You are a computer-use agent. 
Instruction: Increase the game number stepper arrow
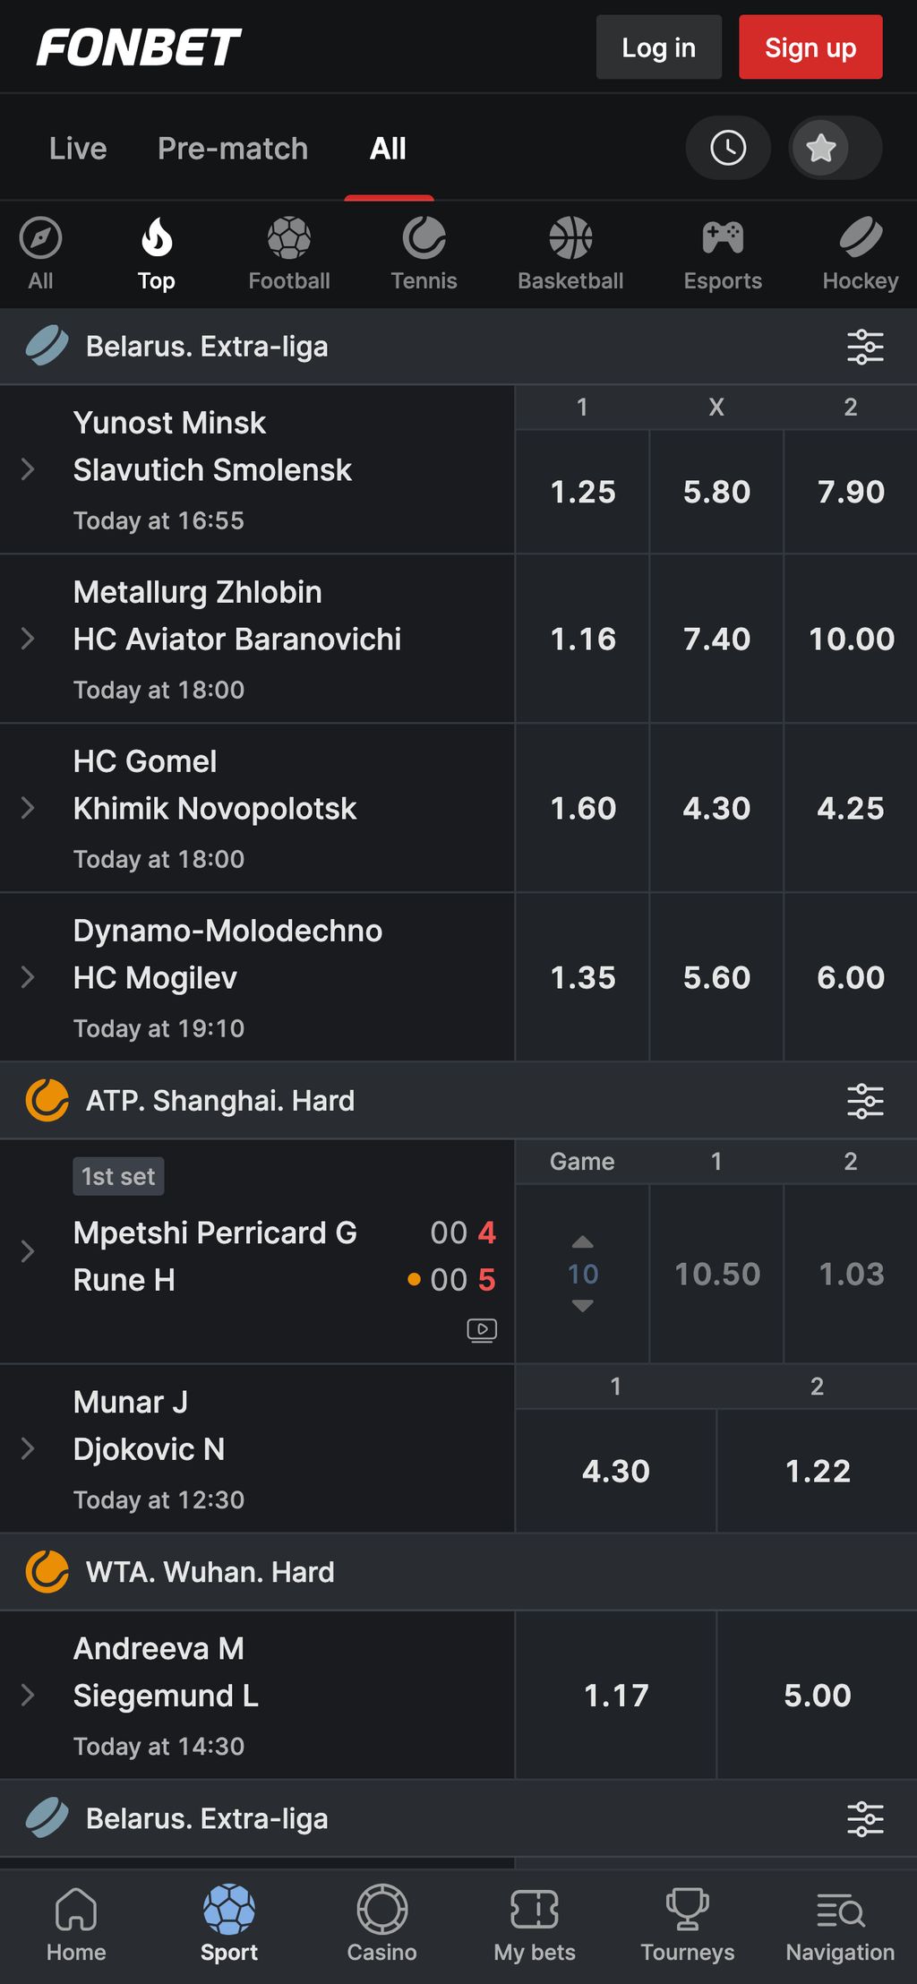(x=582, y=1242)
